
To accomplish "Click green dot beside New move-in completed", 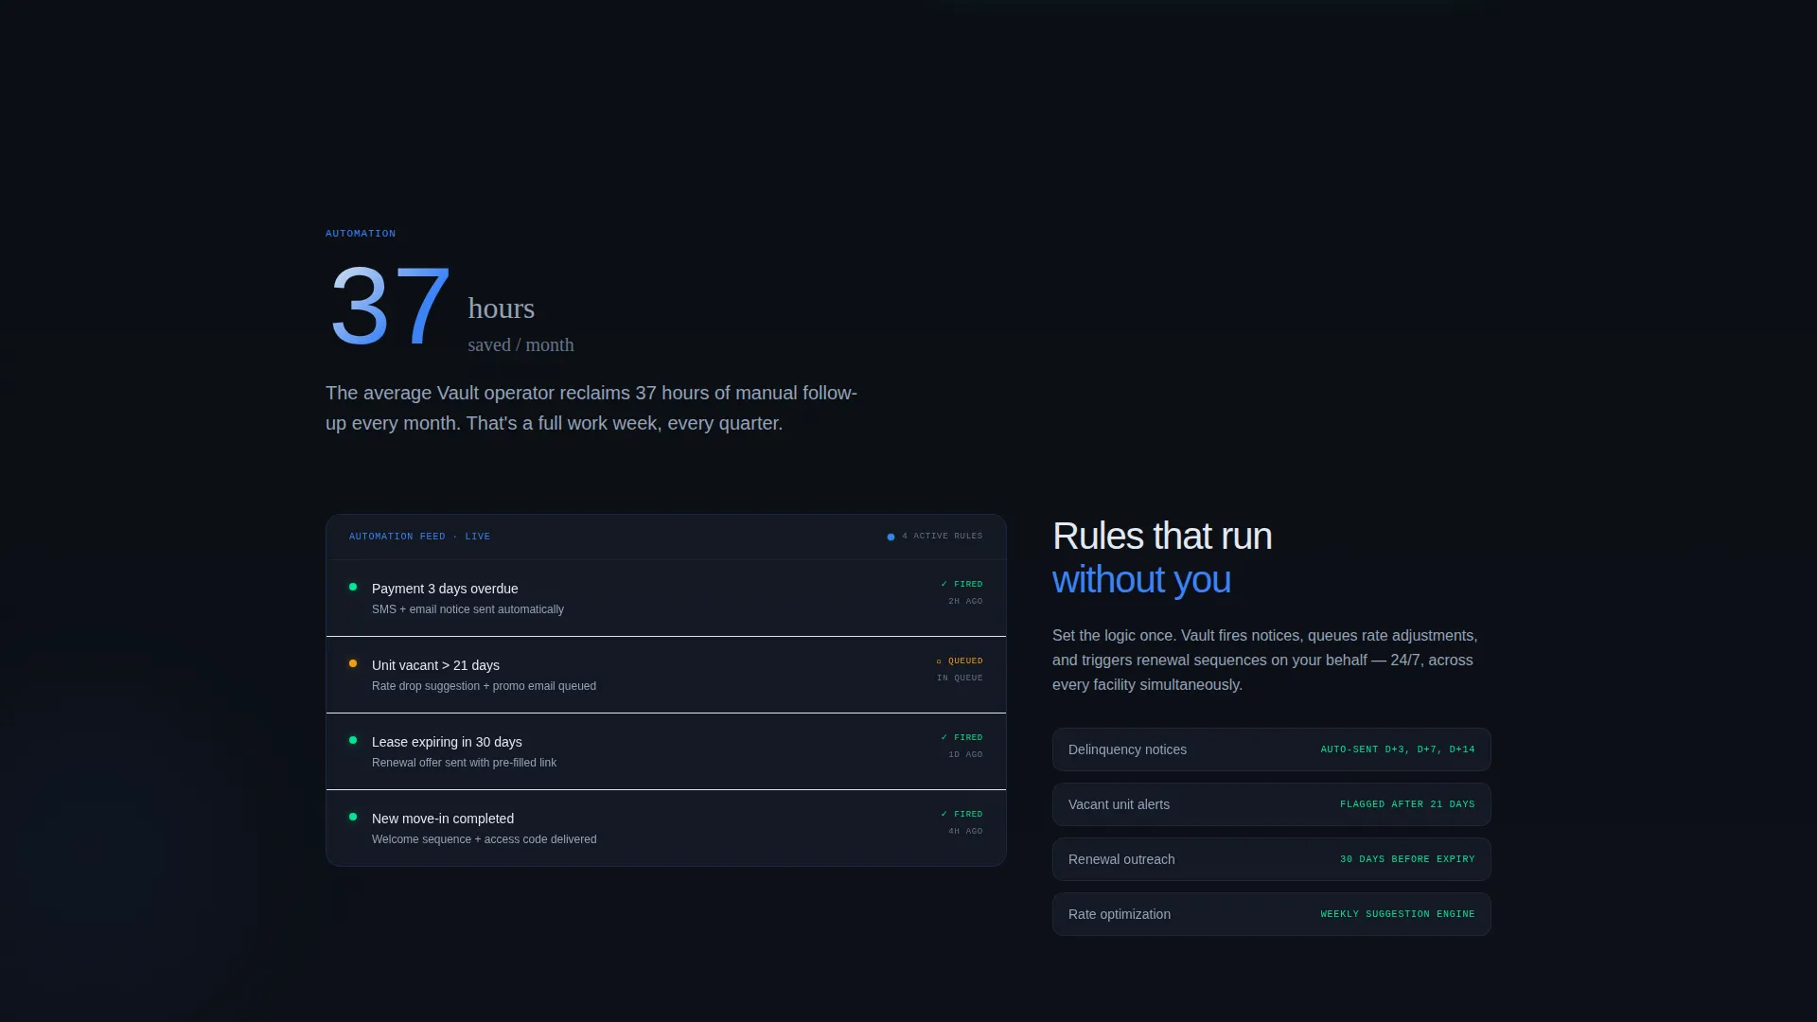I will 353,817.
